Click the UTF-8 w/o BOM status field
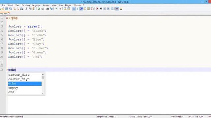 coord(196,117)
